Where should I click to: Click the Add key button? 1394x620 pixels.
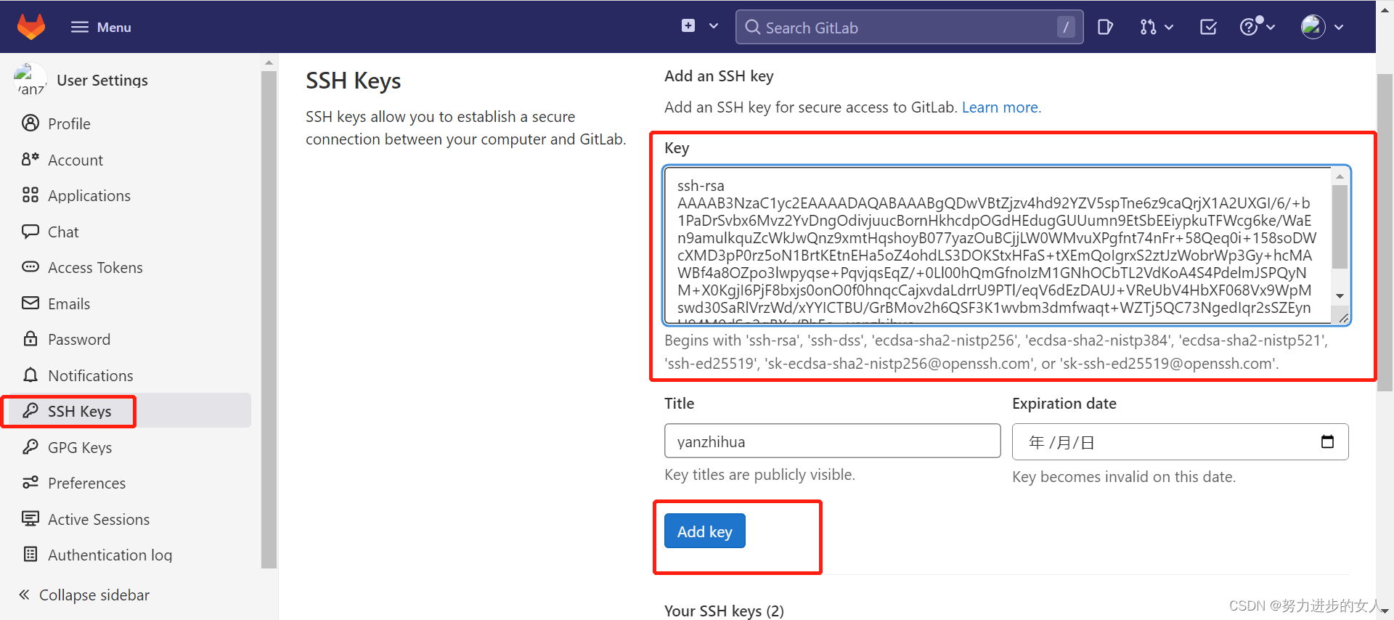tap(704, 531)
